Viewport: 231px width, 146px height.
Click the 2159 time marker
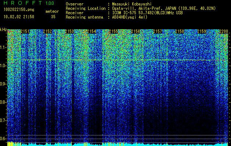[202, 31]
